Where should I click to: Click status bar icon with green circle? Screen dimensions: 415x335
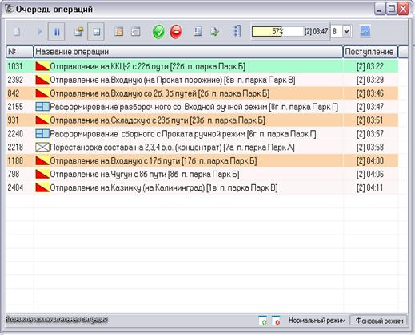(x=263, y=321)
